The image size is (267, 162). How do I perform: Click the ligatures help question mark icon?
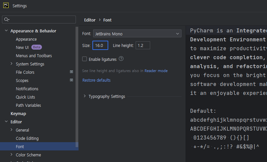pyautogui.click(x=121, y=59)
